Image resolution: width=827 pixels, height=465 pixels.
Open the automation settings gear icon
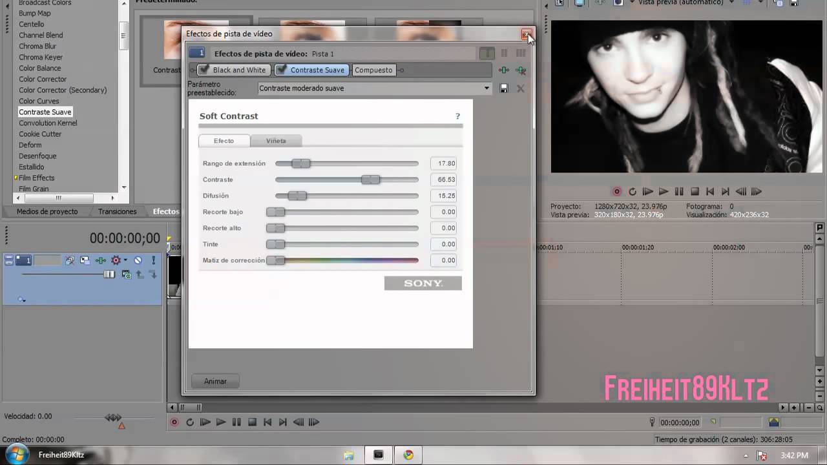click(x=116, y=260)
